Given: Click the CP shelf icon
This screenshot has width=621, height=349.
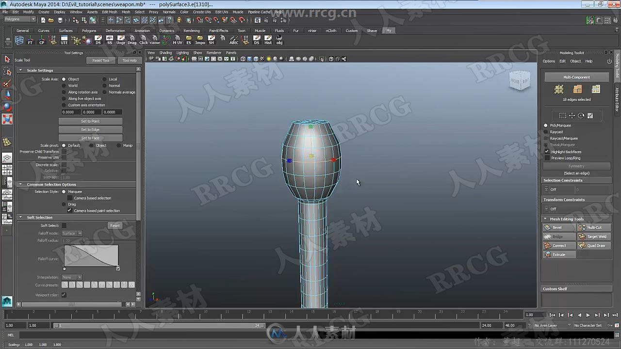Looking at the screenshot, I should (42, 40).
